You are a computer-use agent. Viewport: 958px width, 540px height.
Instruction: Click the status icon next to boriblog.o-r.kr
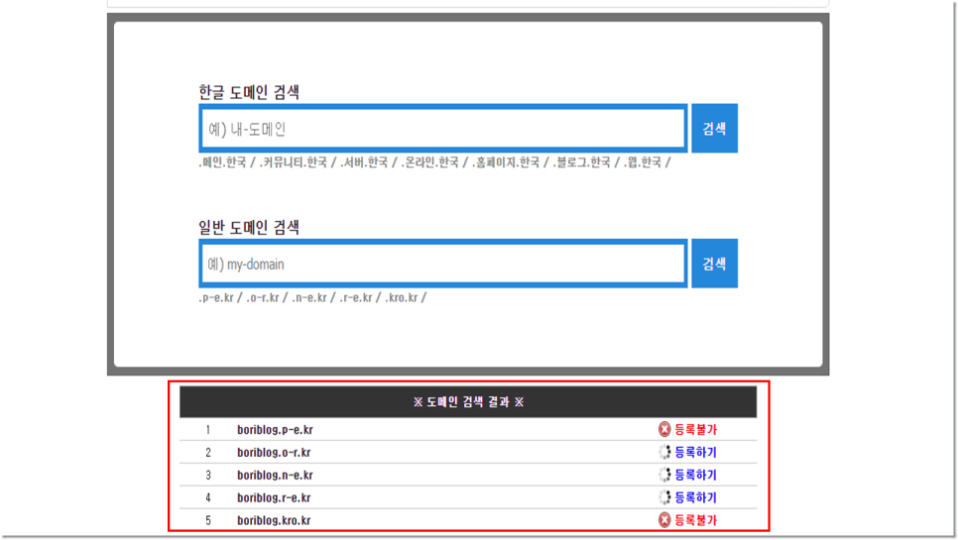664,452
